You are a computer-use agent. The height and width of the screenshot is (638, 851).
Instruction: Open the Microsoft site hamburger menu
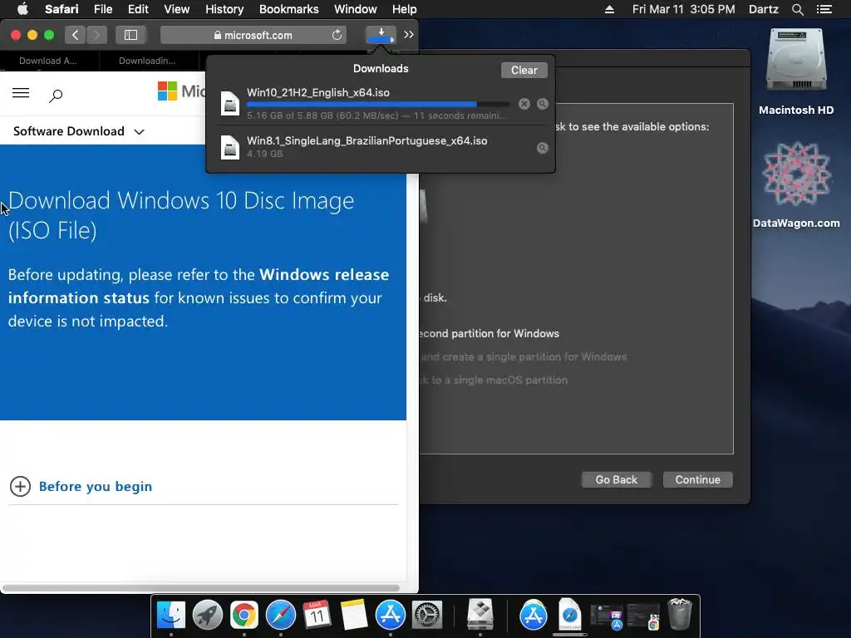pyautogui.click(x=21, y=93)
